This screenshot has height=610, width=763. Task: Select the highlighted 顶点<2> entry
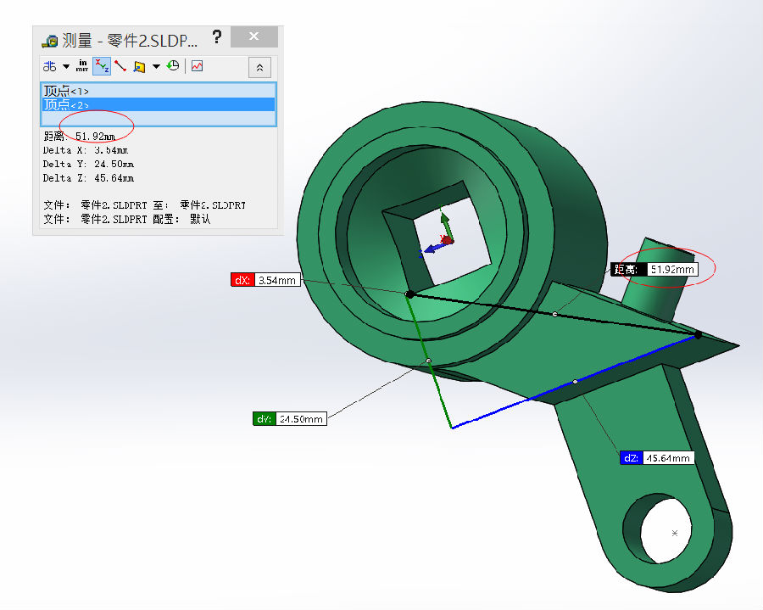(x=66, y=104)
